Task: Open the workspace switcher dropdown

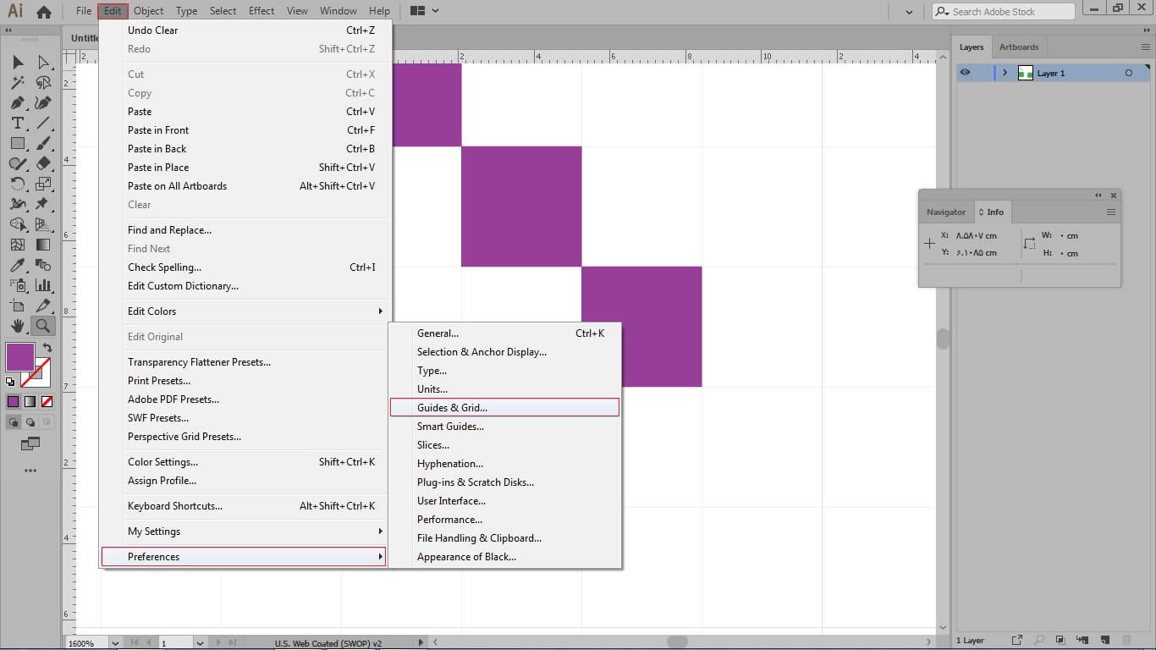Action: [424, 11]
